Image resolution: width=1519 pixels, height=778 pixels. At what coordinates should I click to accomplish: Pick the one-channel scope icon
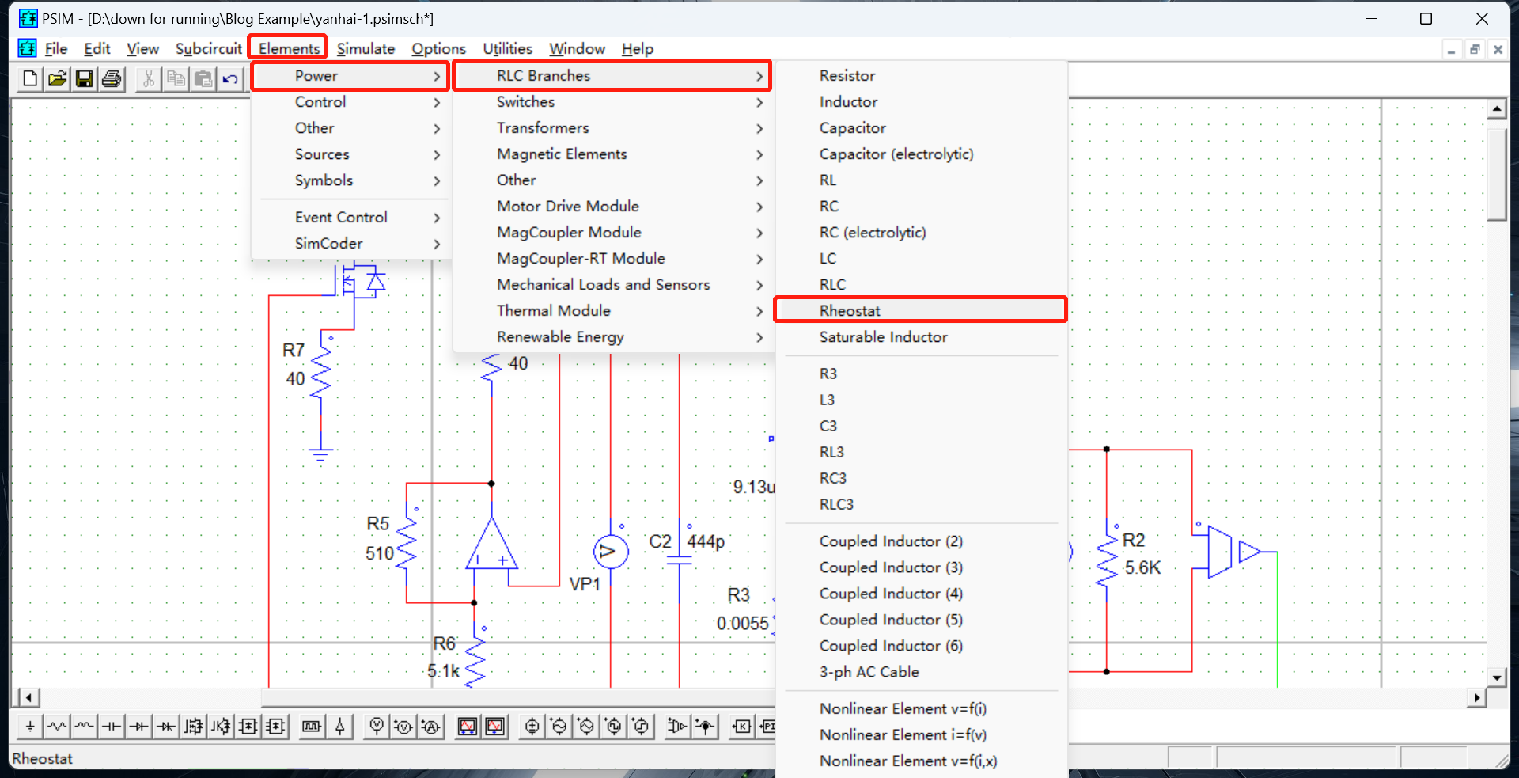click(495, 727)
